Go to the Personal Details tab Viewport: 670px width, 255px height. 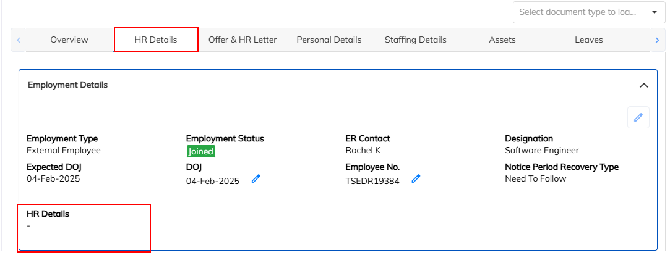point(329,40)
